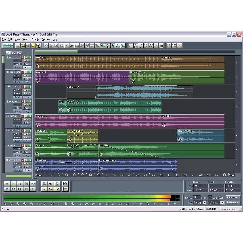Solo the second track using its S button
The height and width of the screenshot is (243, 243).
[26, 72]
